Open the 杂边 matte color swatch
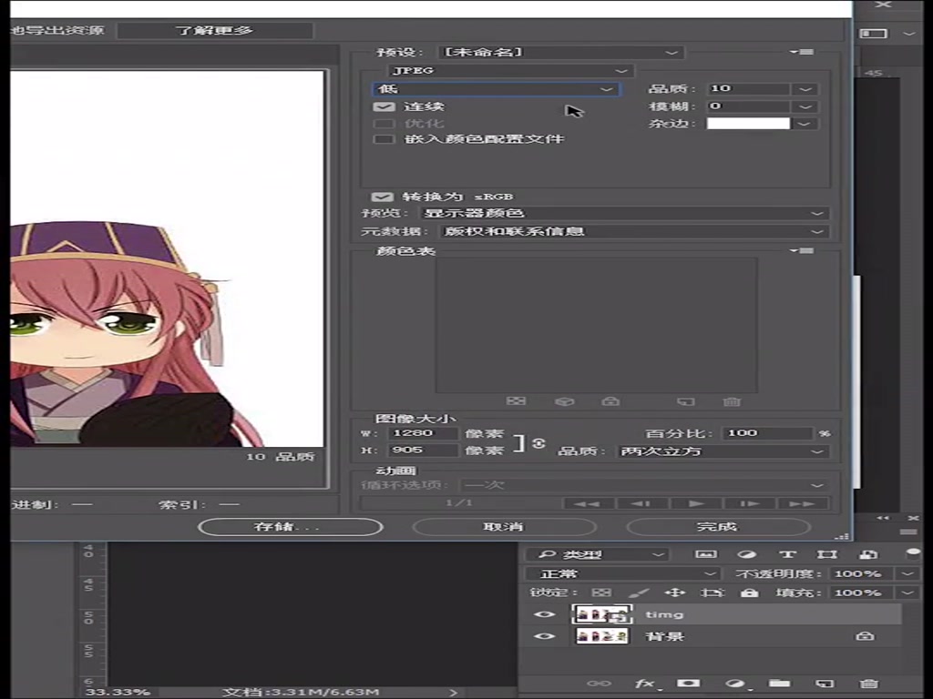Image resolution: width=933 pixels, height=699 pixels. 747,122
